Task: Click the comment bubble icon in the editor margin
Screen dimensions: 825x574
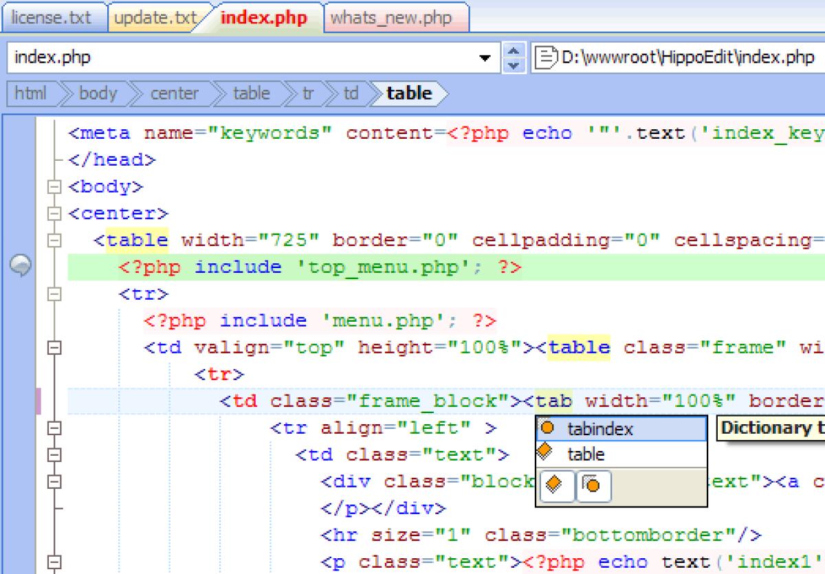Action: pyautogui.click(x=21, y=265)
